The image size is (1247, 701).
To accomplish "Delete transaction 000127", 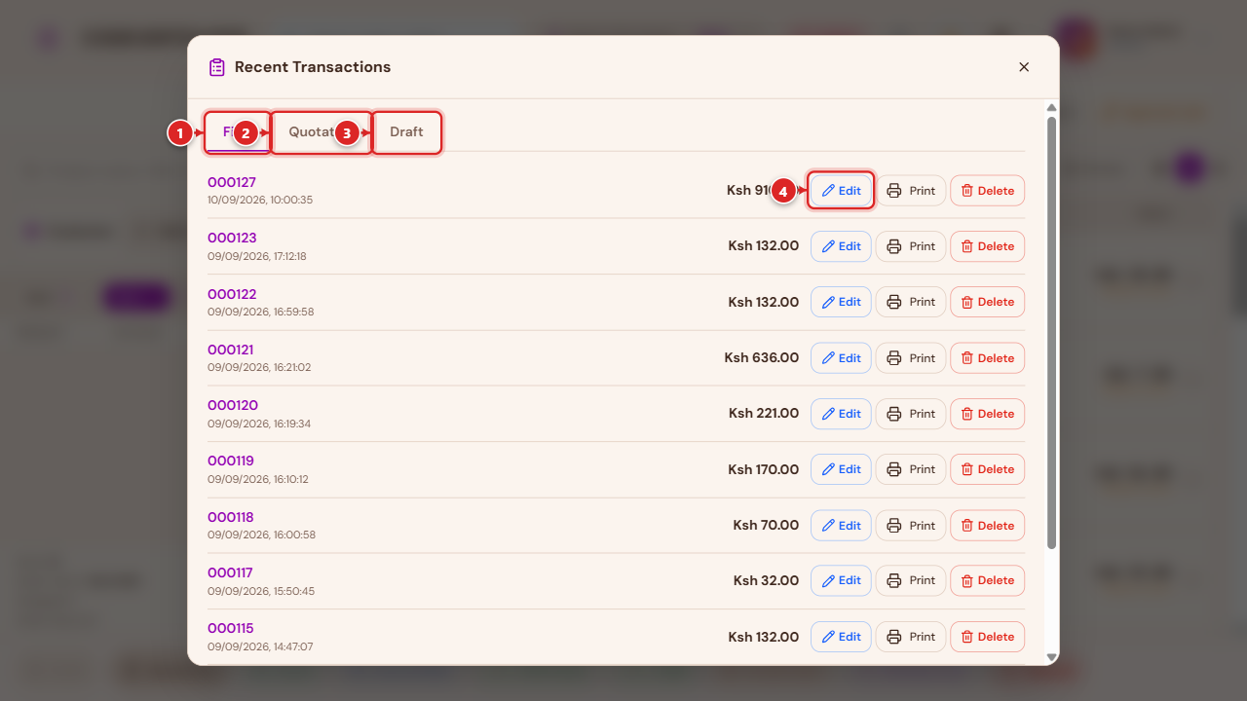I will (x=988, y=191).
